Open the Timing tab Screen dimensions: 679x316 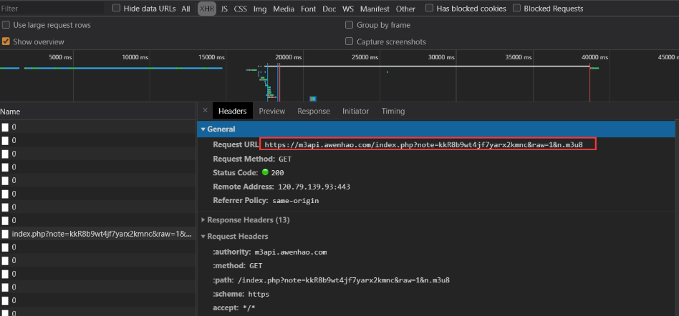pyautogui.click(x=393, y=111)
